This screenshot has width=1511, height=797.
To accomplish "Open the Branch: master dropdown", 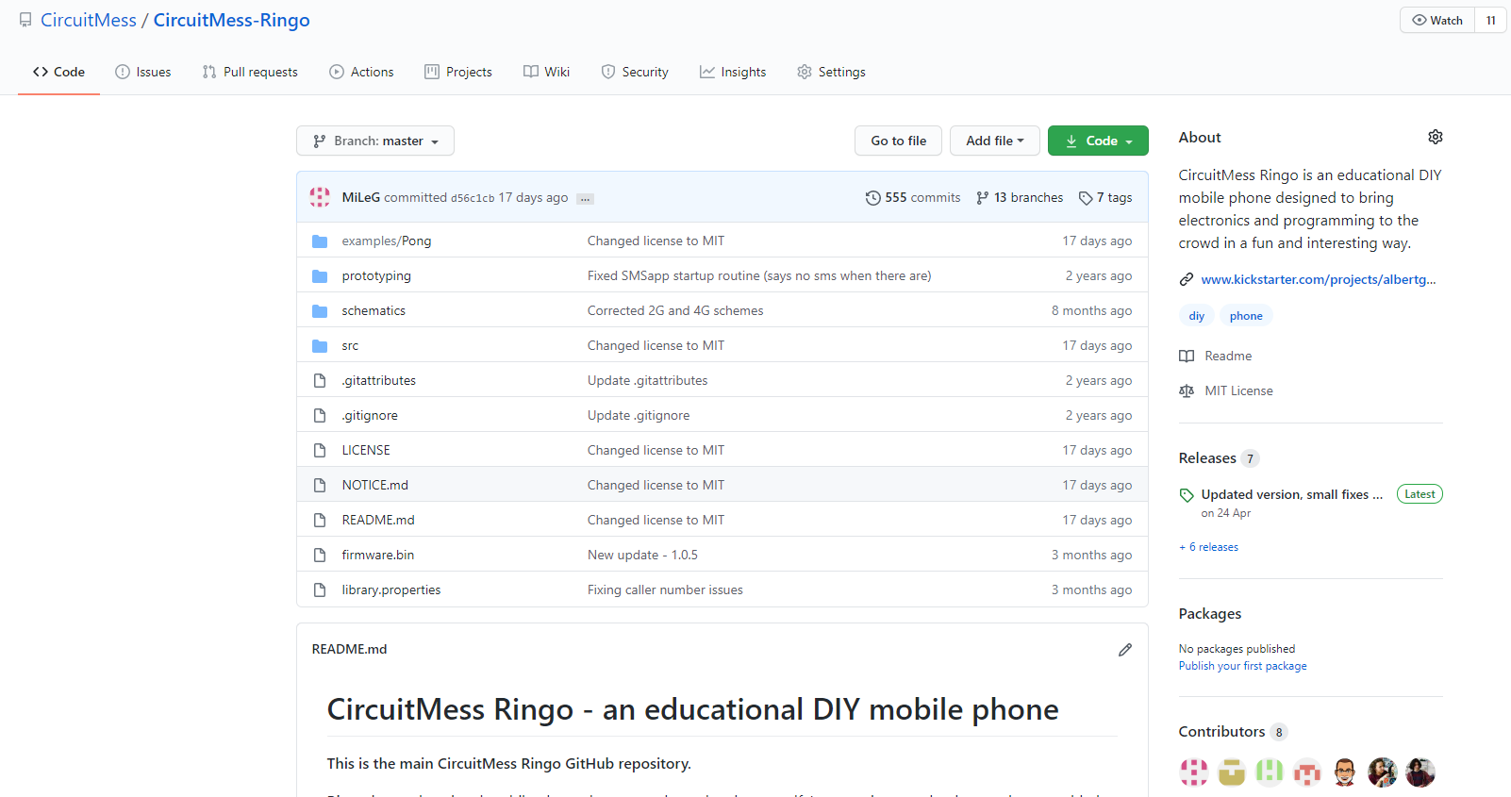I will [375, 141].
